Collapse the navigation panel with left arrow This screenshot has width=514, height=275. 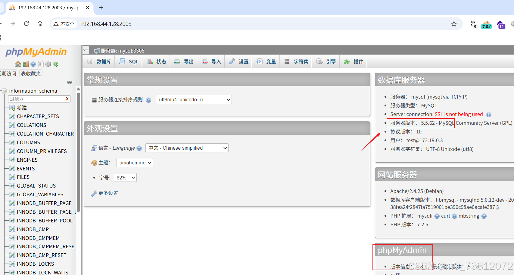click(x=86, y=50)
